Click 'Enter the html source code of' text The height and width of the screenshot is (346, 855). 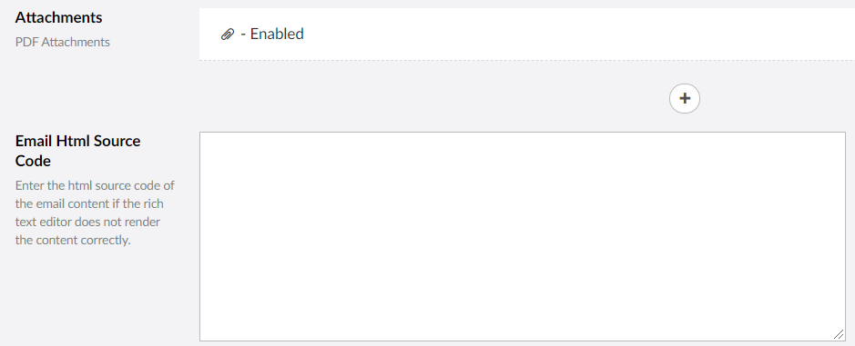click(95, 185)
